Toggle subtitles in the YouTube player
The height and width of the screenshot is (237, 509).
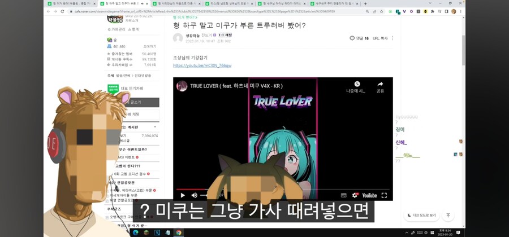(343, 195)
